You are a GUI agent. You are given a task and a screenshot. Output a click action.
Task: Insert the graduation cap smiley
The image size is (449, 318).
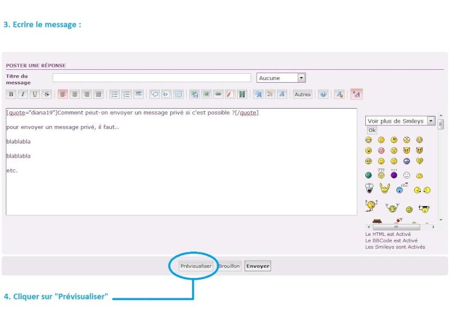pyautogui.click(x=424, y=208)
